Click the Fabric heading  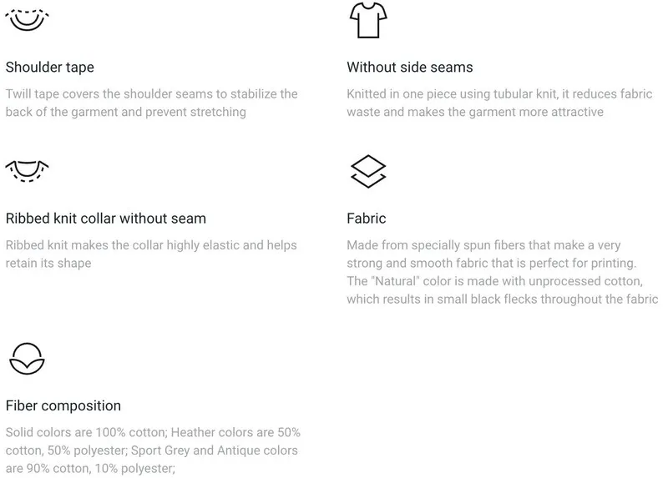367,219
